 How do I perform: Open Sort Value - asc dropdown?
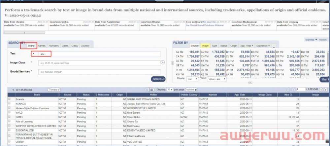[x=217, y=79]
